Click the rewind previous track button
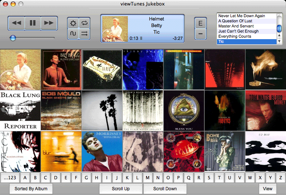286x195 pixels. click(x=16, y=23)
